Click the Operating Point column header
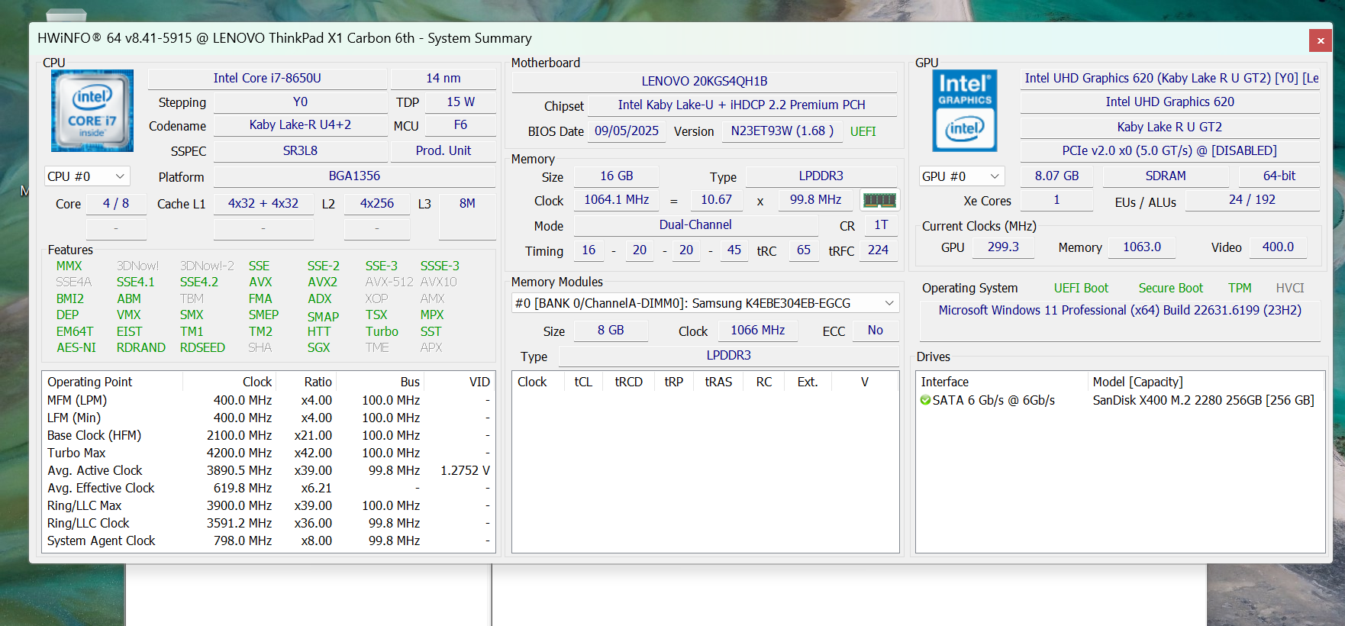Viewport: 1345px width, 626px height. click(113, 382)
